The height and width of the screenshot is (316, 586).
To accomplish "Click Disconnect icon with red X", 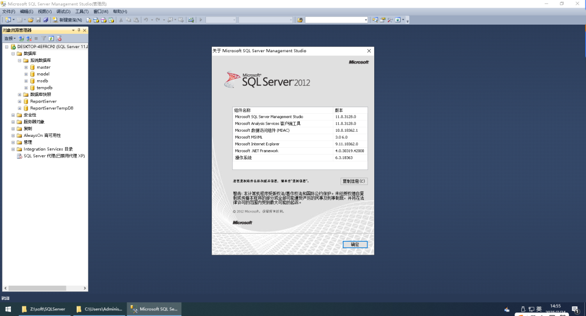I will [29, 38].
